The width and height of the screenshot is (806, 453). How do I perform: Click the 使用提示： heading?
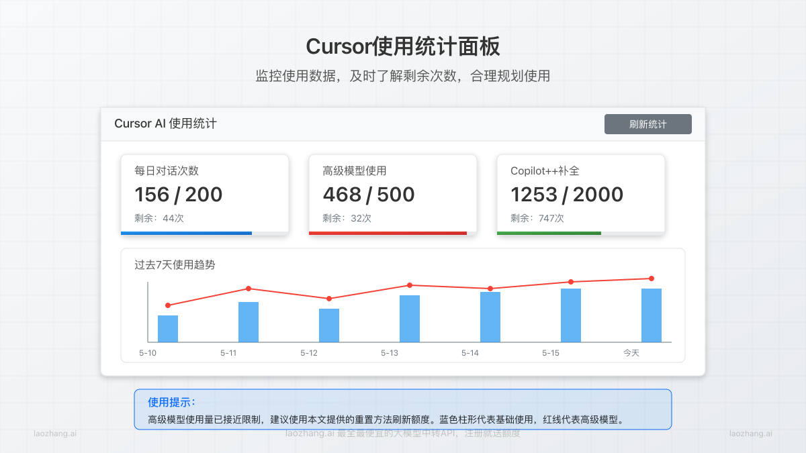[171, 403]
